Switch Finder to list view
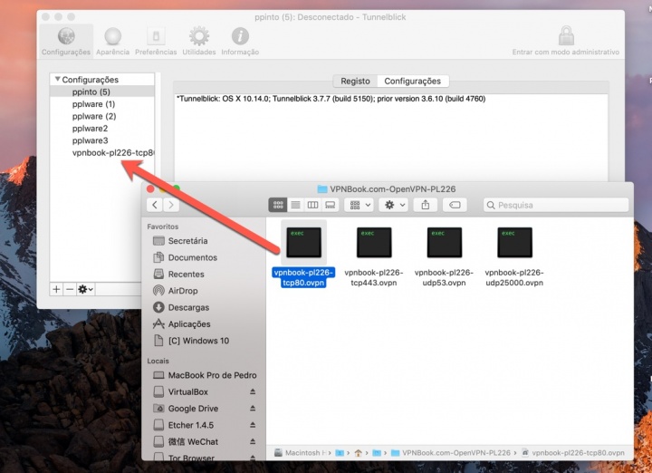This screenshot has width=652, height=473. (295, 206)
